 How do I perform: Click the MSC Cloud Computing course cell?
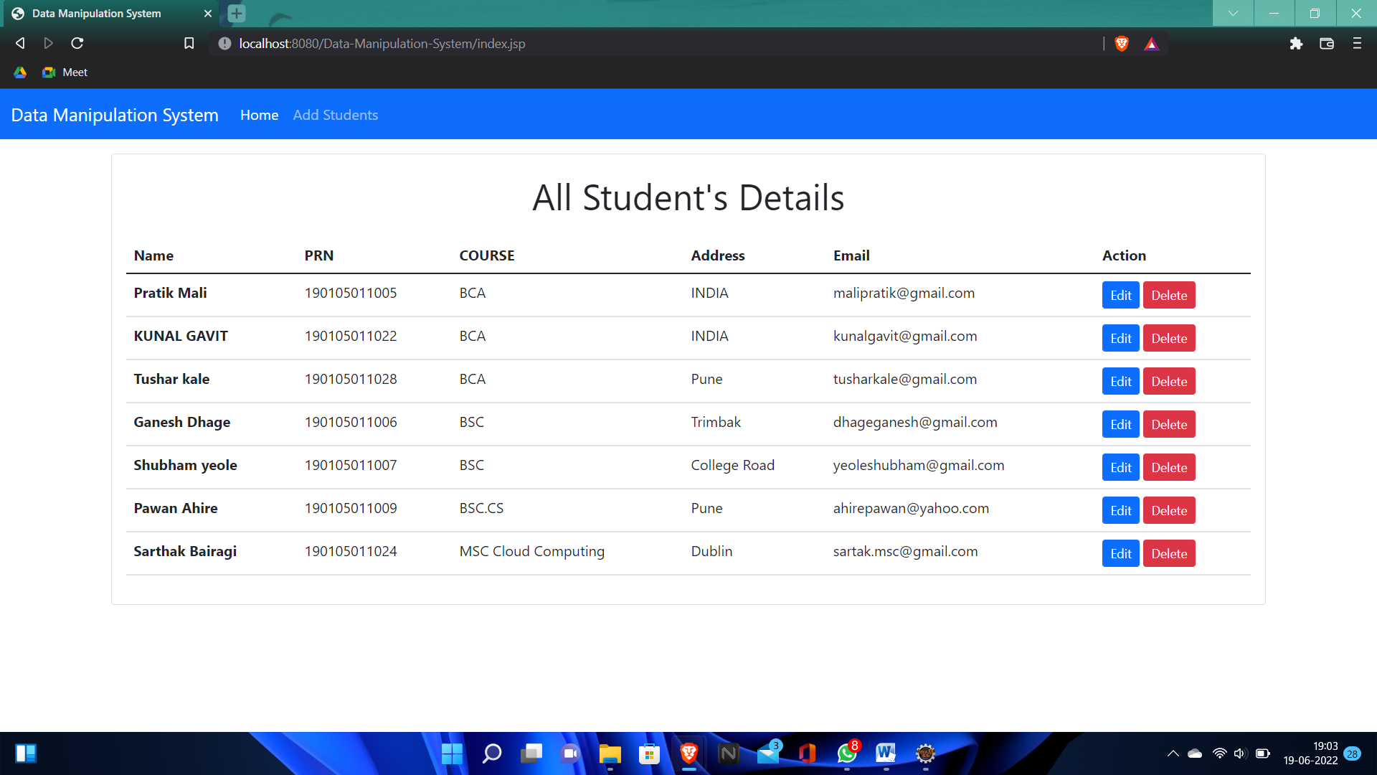(531, 551)
